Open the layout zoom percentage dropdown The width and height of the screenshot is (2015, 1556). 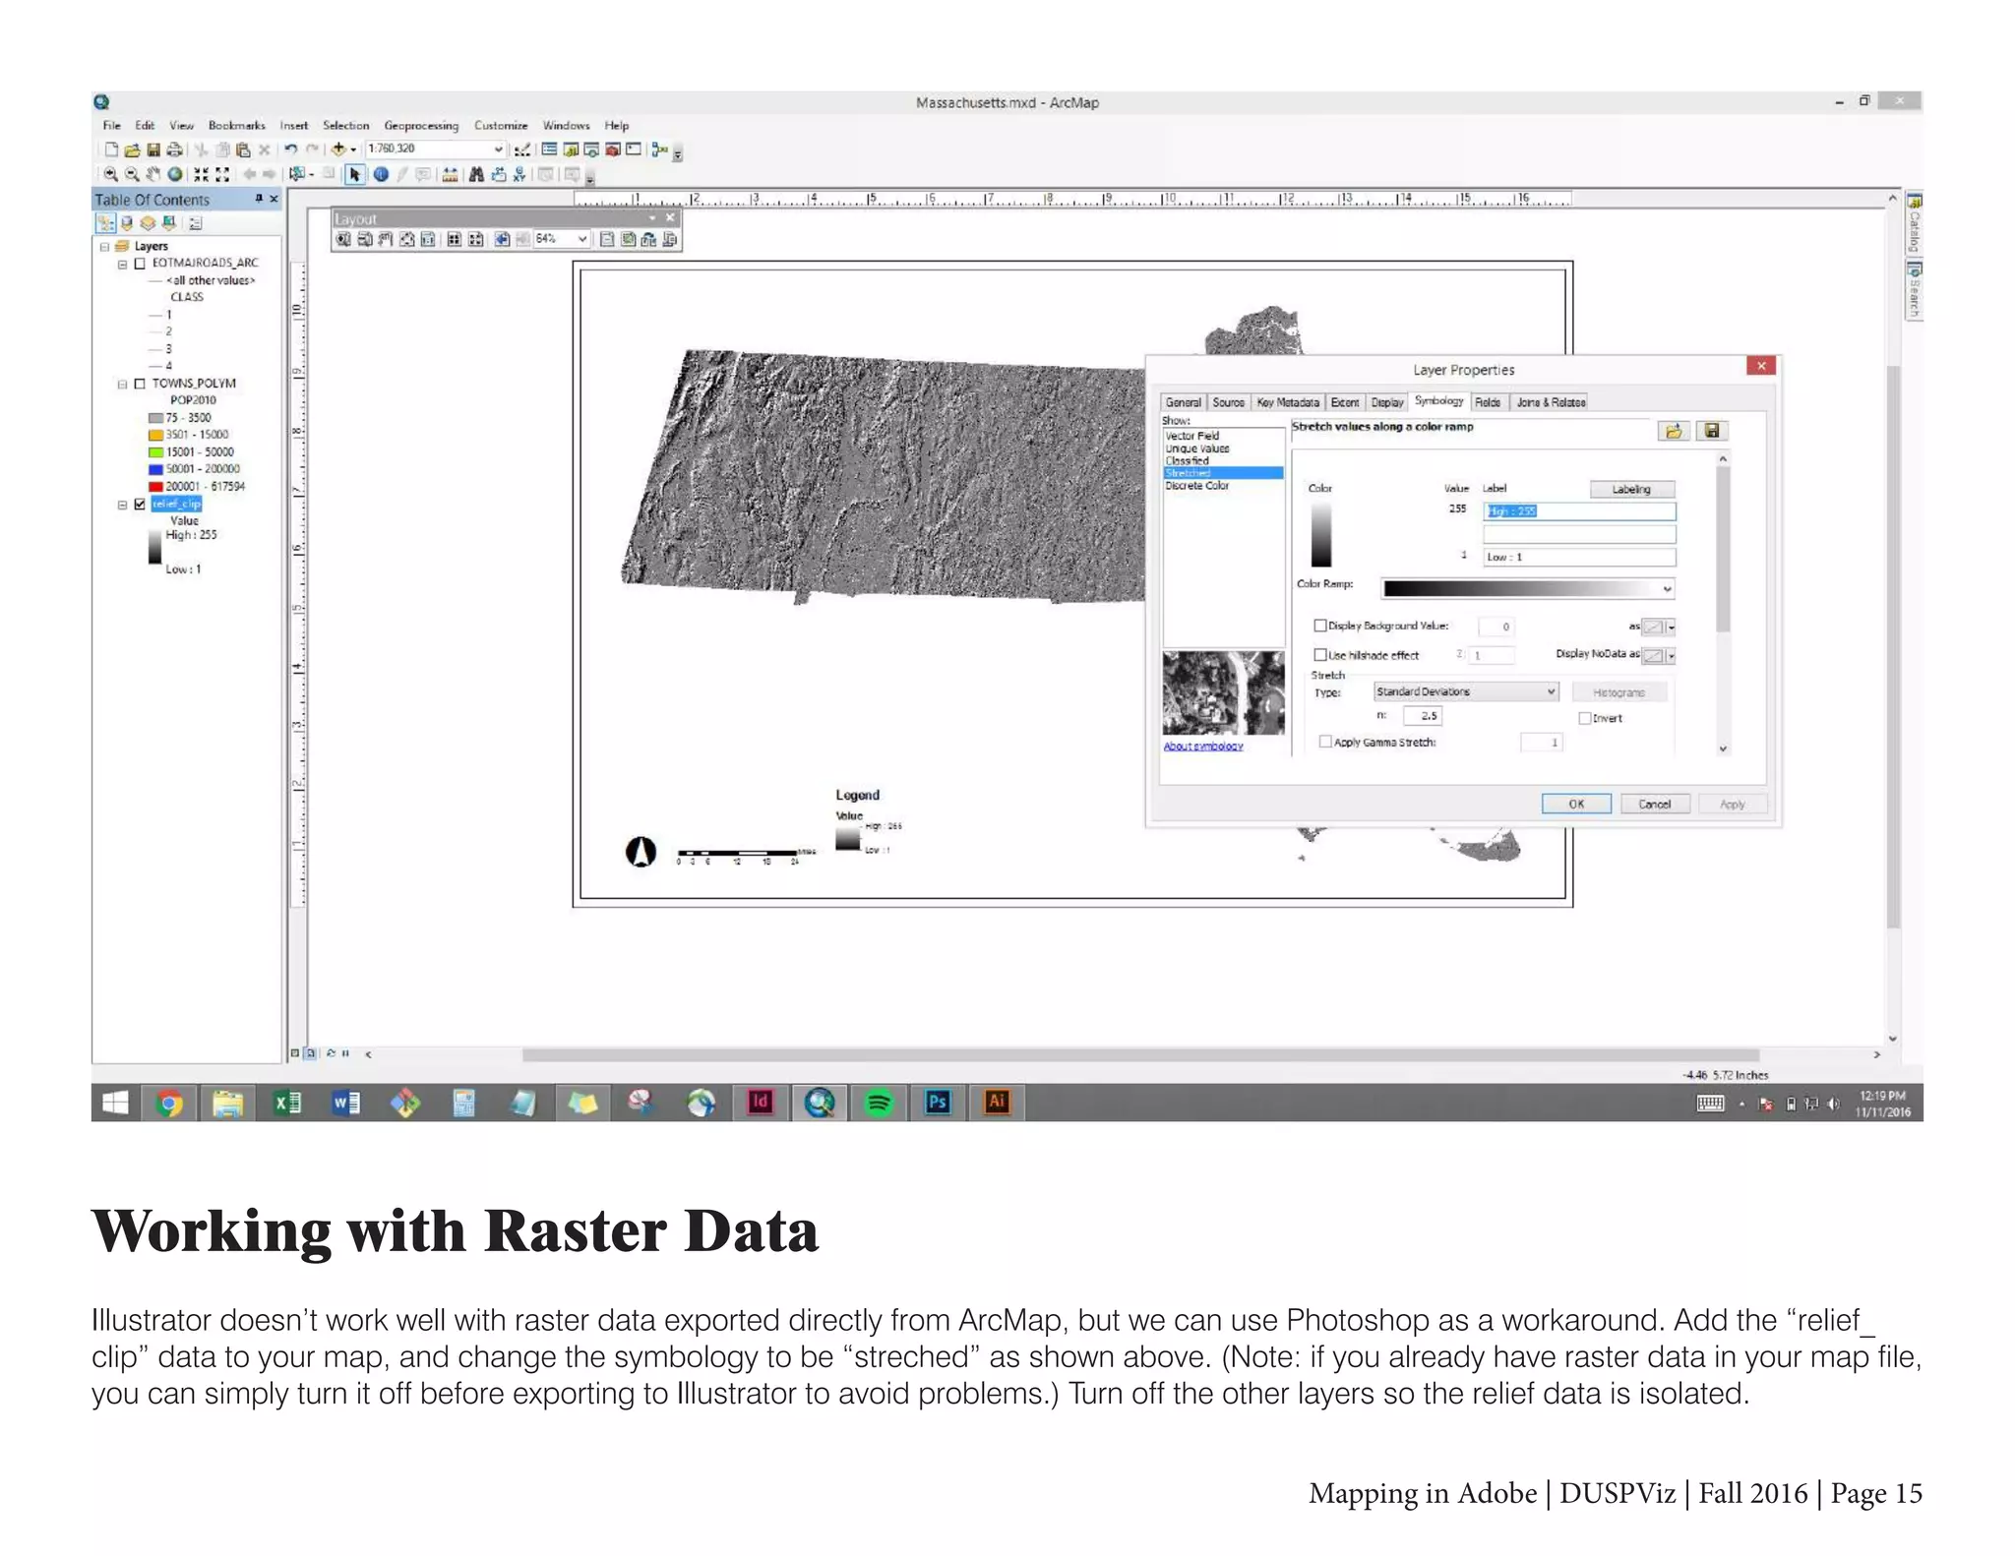point(582,239)
